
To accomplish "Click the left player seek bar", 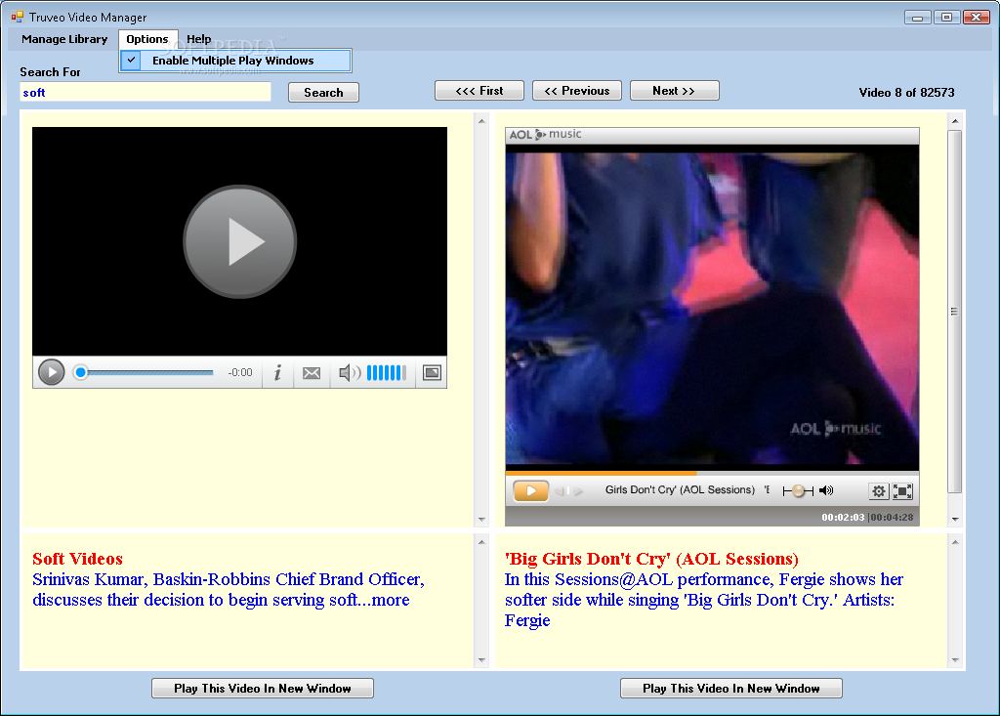I will 145,372.
